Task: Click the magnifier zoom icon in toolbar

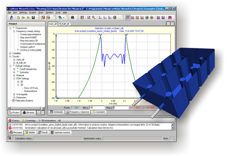Action: (x=94, y=18)
